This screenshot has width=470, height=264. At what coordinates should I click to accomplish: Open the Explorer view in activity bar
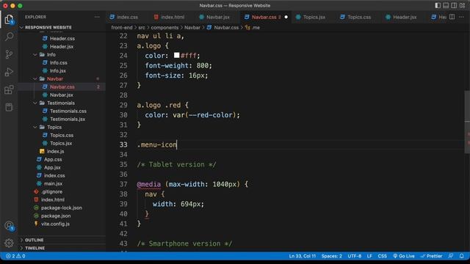[9, 20]
